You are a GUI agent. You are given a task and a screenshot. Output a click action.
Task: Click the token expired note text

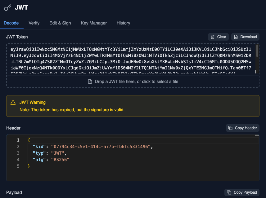point(72,110)
